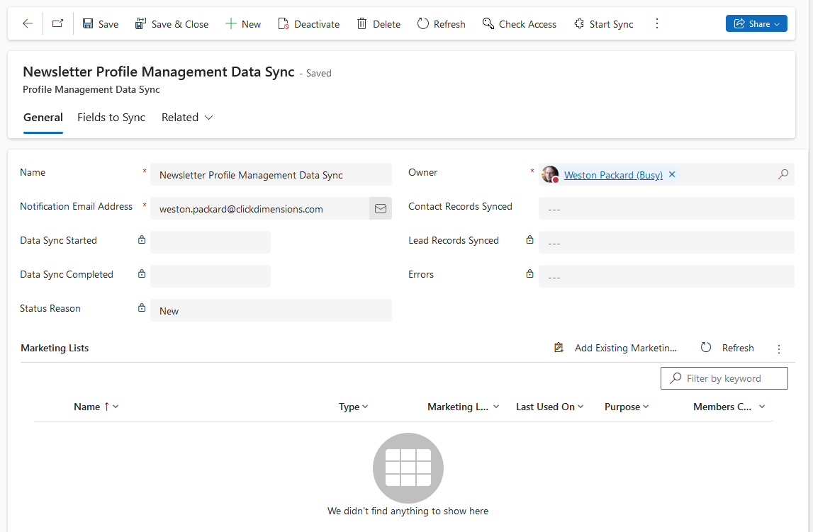Refresh the Marketing Lists subgrid
813x532 pixels.
[x=727, y=348]
